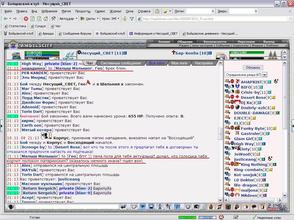The image size is (294, 220).
Task: Open Форум link in game submenu
Action: [x=257, y=46]
